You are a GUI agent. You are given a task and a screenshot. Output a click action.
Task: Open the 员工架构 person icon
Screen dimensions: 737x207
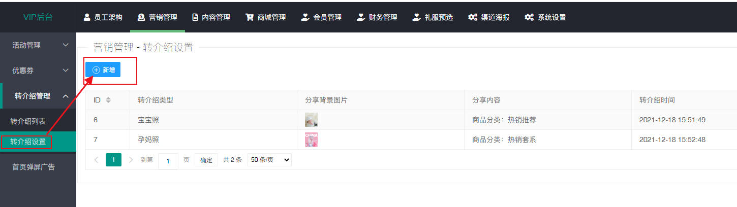(87, 17)
